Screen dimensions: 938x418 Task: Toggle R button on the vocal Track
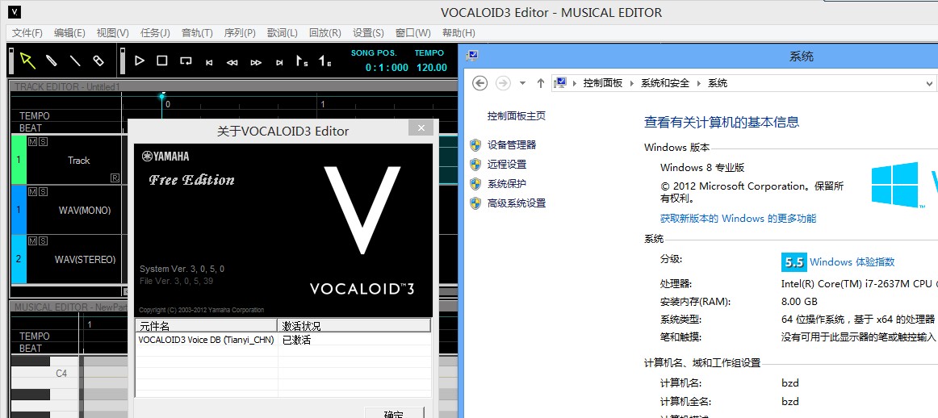115,178
